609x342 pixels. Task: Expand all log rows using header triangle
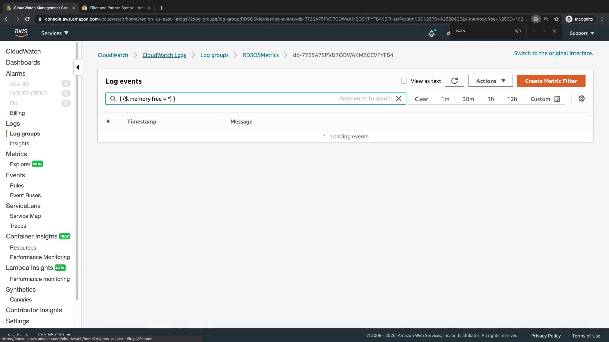[108, 121]
